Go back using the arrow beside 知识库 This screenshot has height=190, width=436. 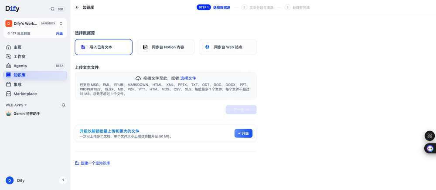pyautogui.click(x=77, y=7)
